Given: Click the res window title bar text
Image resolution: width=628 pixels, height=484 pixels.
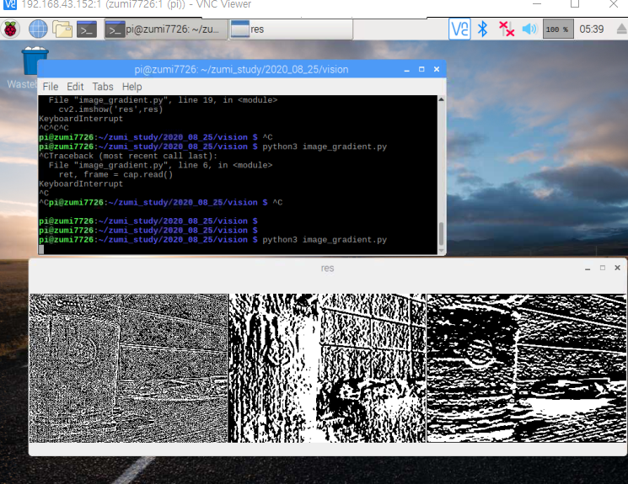Looking at the screenshot, I should pos(327,269).
